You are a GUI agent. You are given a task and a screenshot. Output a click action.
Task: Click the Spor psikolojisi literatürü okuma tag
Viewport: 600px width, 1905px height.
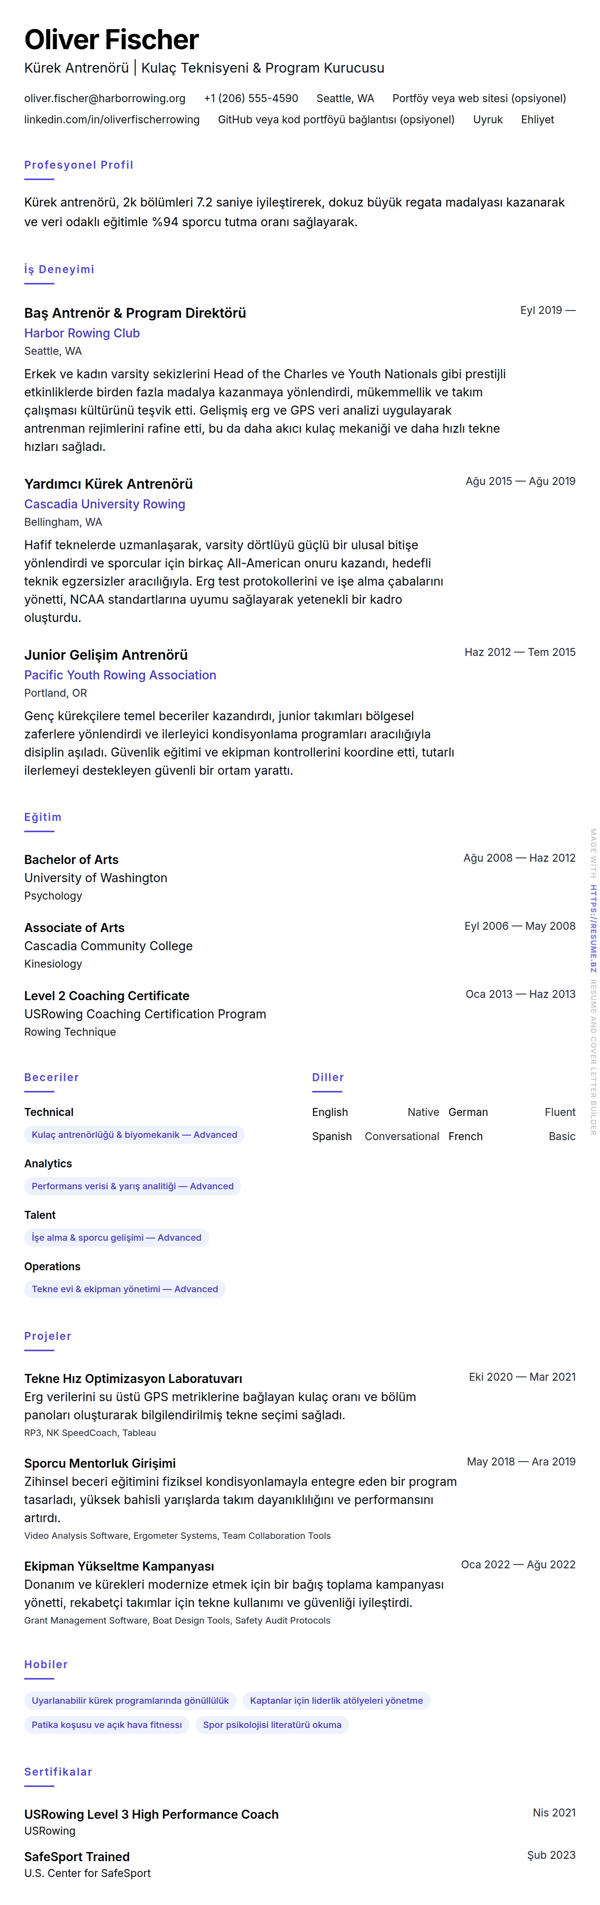272,1725
